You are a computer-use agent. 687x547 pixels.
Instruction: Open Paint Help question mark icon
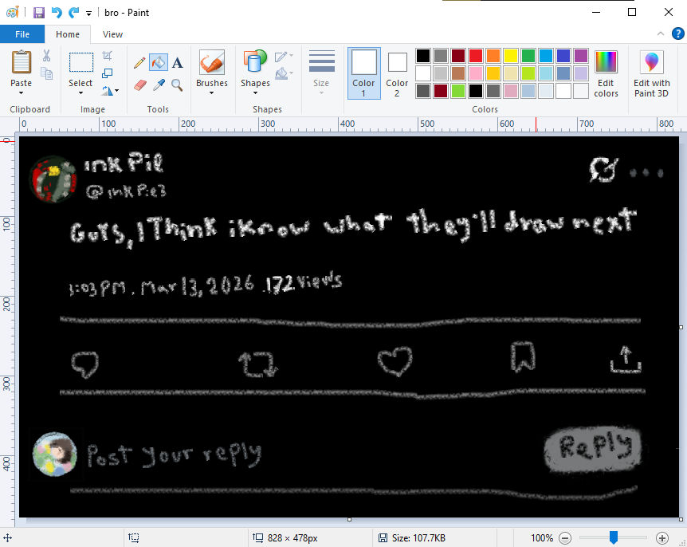(677, 33)
